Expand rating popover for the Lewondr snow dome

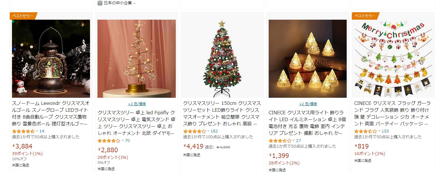37,131
